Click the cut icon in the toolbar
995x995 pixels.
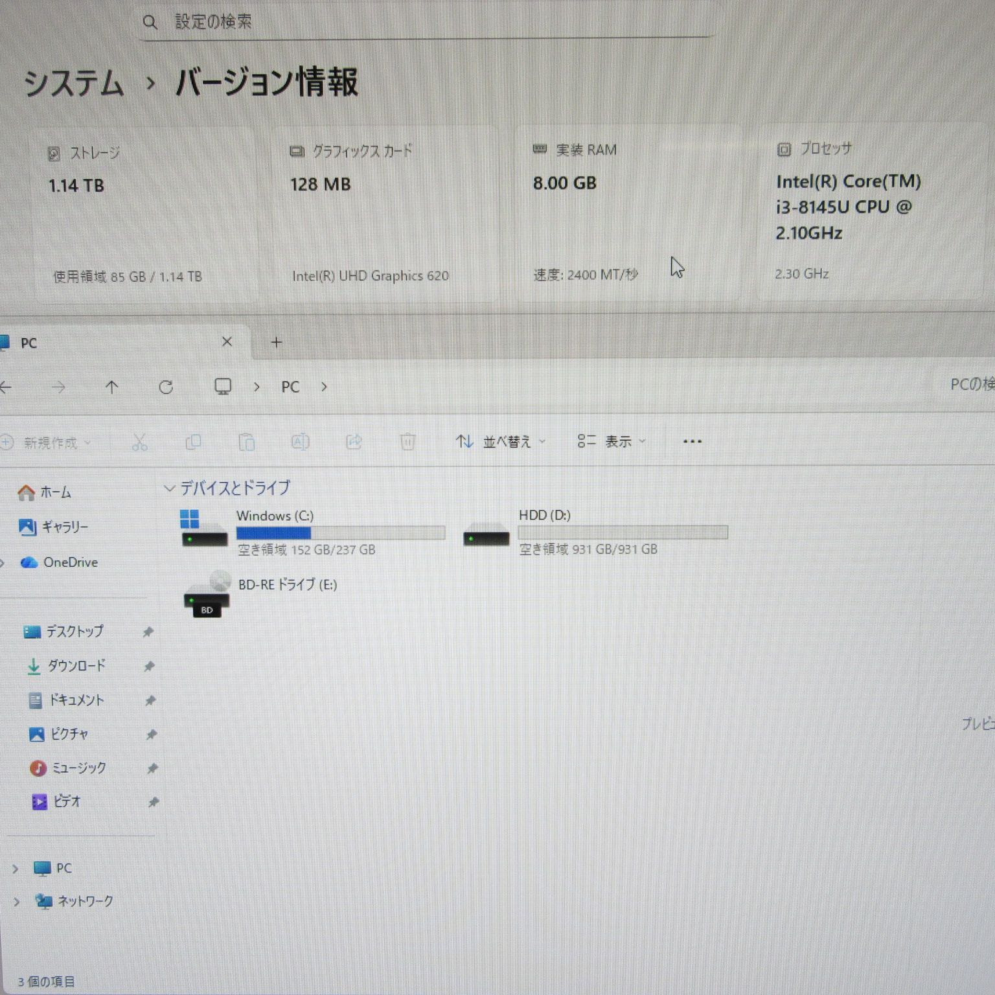[139, 441]
